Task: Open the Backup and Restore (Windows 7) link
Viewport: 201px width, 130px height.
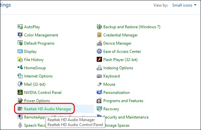Action: [132, 27]
